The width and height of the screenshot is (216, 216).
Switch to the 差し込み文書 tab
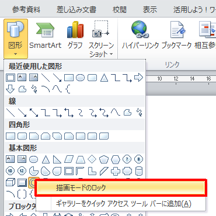point(76,9)
